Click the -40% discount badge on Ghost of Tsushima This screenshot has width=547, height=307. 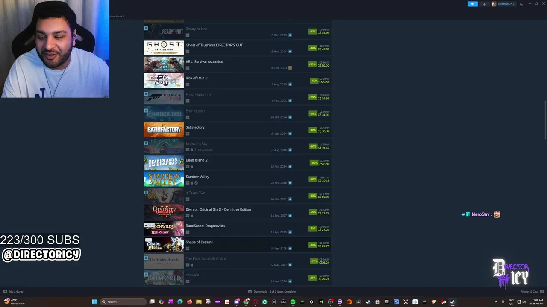click(312, 48)
